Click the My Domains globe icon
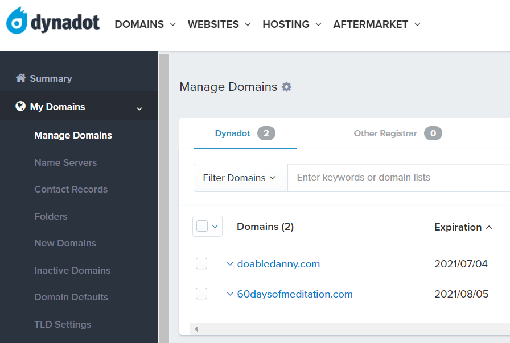This screenshot has width=510, height=343. tap(20, 106)
